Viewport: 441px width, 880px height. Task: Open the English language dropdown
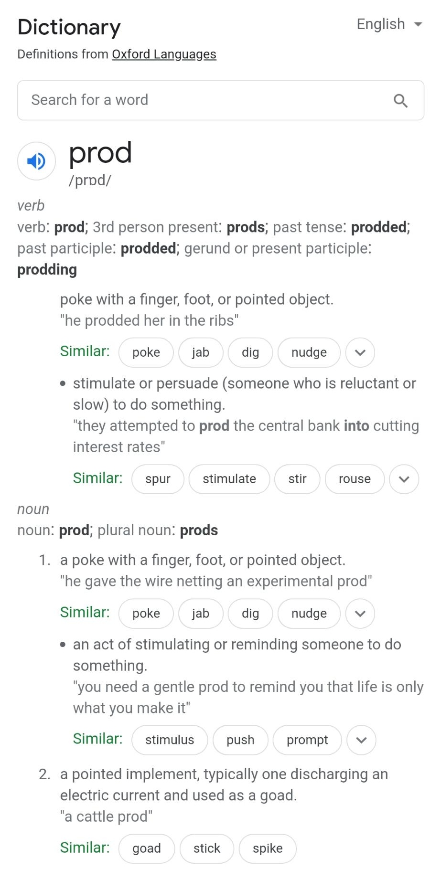point(389,24)
